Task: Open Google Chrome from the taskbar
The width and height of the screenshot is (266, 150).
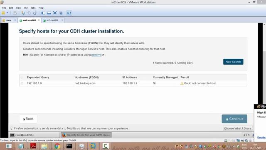Action: tap(57, 146)
